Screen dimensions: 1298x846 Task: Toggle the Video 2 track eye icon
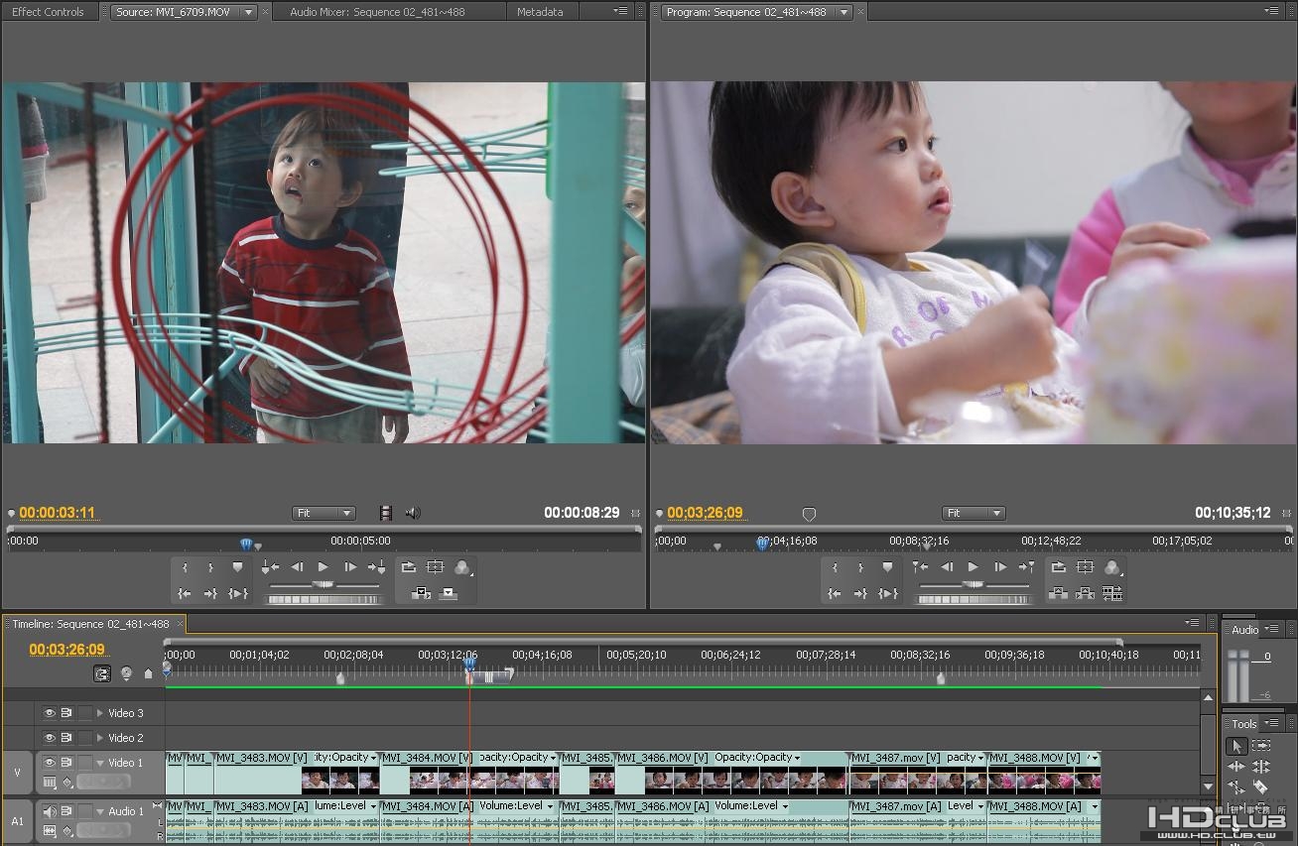pyautogui.click(x=49, y=738)
